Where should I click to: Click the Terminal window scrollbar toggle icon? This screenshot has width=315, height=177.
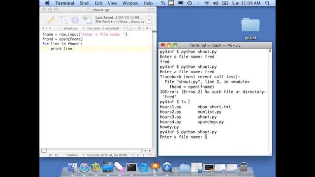tap(270, 51)
